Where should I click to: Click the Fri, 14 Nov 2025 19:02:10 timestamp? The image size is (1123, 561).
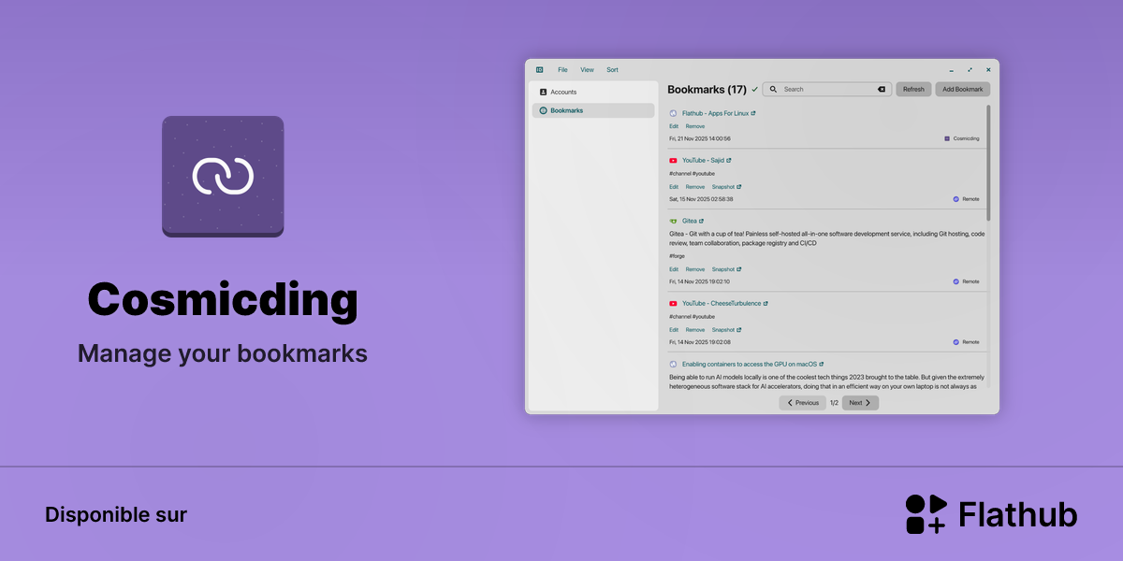[700, 281]
